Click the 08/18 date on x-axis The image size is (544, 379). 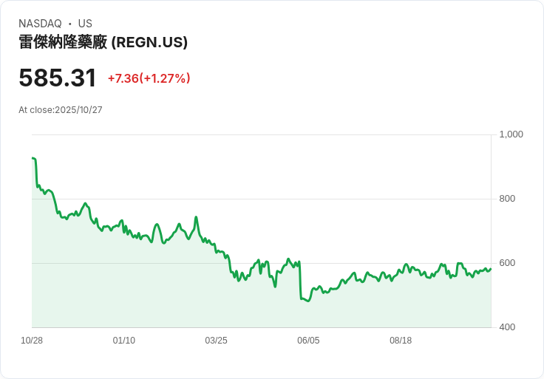(401, 341)
